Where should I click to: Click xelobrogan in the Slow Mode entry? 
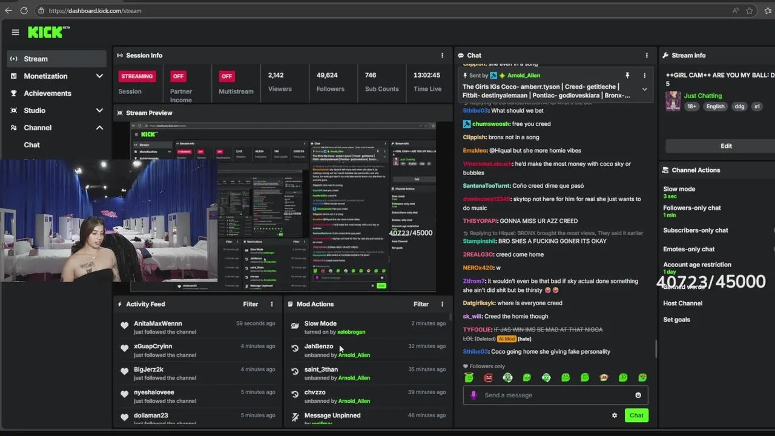point(351,332)
